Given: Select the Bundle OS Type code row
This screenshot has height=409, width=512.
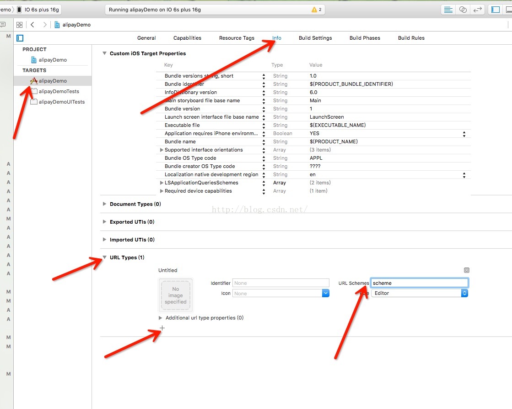Looking at the screenshot, I should click(313, 158).
